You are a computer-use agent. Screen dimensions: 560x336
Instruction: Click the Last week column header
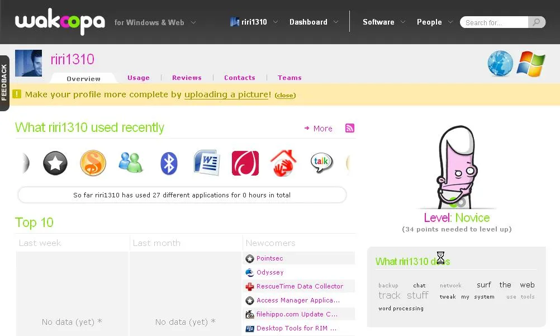tap(40, 243)
